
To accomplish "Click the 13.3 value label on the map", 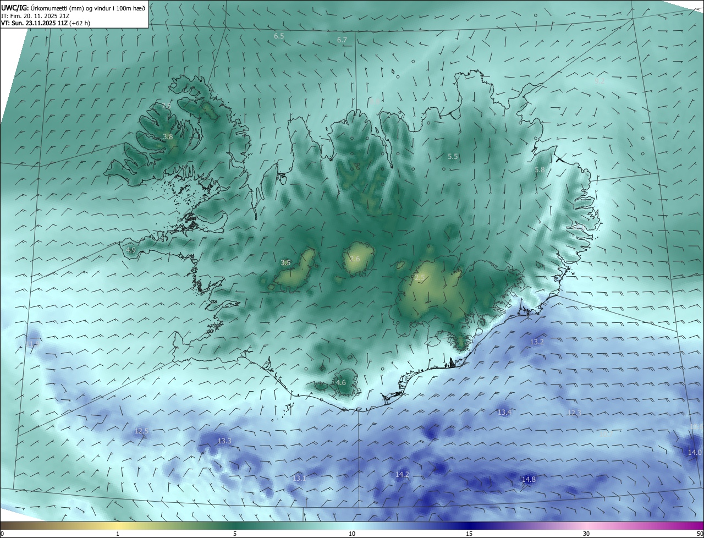I will pos(224,441).
